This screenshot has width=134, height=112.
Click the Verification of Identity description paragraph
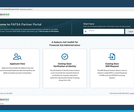coord(65,75)
